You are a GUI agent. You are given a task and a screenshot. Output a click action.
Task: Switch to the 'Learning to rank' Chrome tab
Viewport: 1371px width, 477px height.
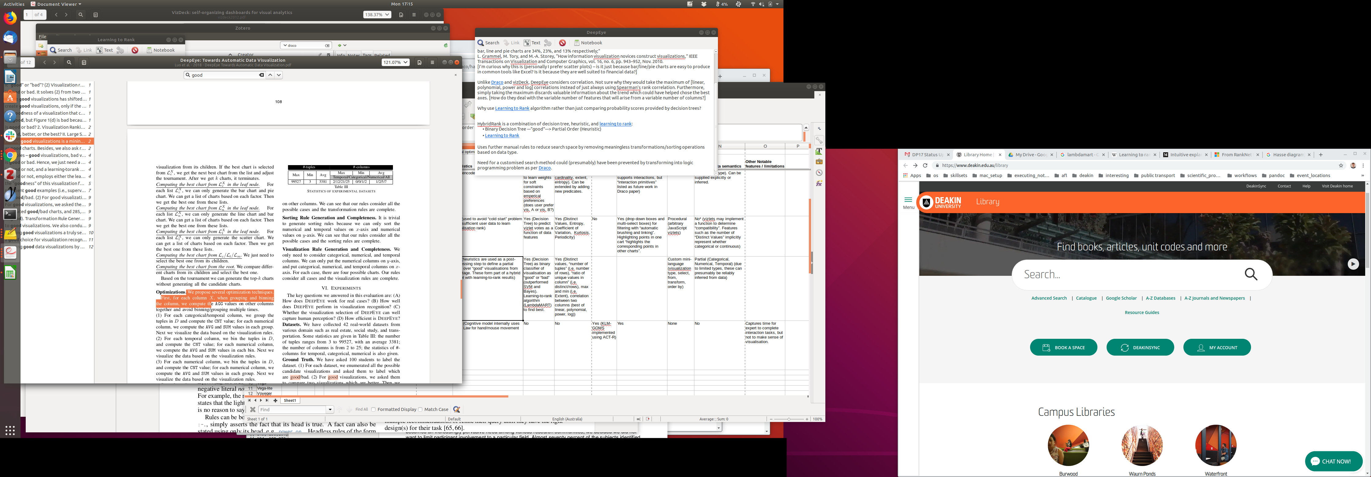tap(1134, 155)
